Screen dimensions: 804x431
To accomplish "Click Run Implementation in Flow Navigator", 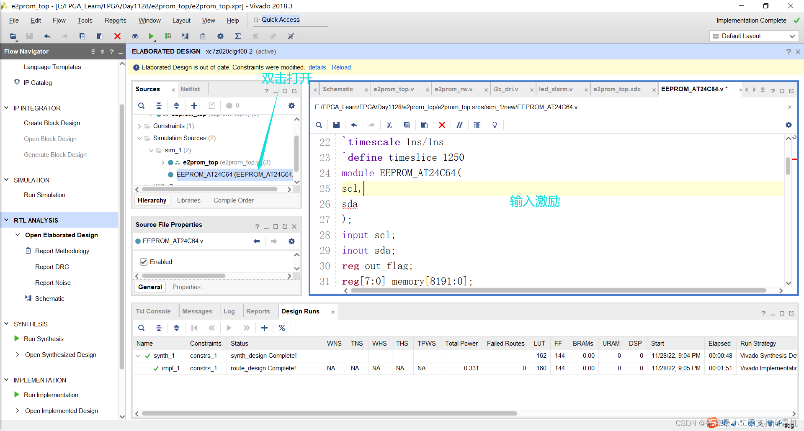I will (x=51, y=395).
